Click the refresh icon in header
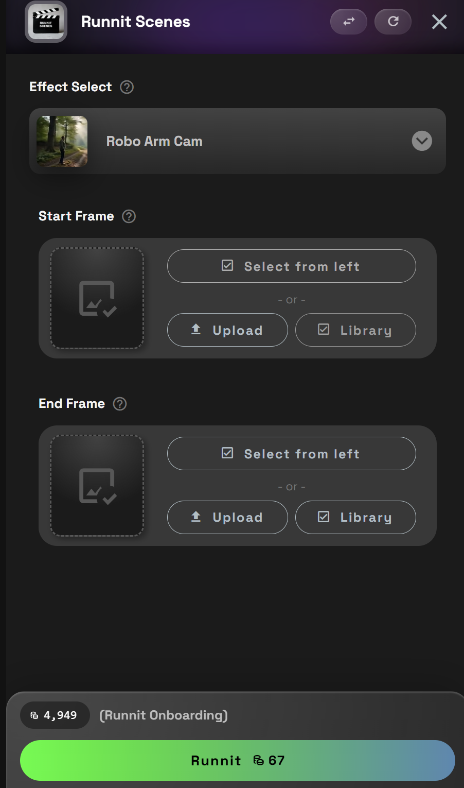The height and width of the screenshot is (788, 464). 393,22
